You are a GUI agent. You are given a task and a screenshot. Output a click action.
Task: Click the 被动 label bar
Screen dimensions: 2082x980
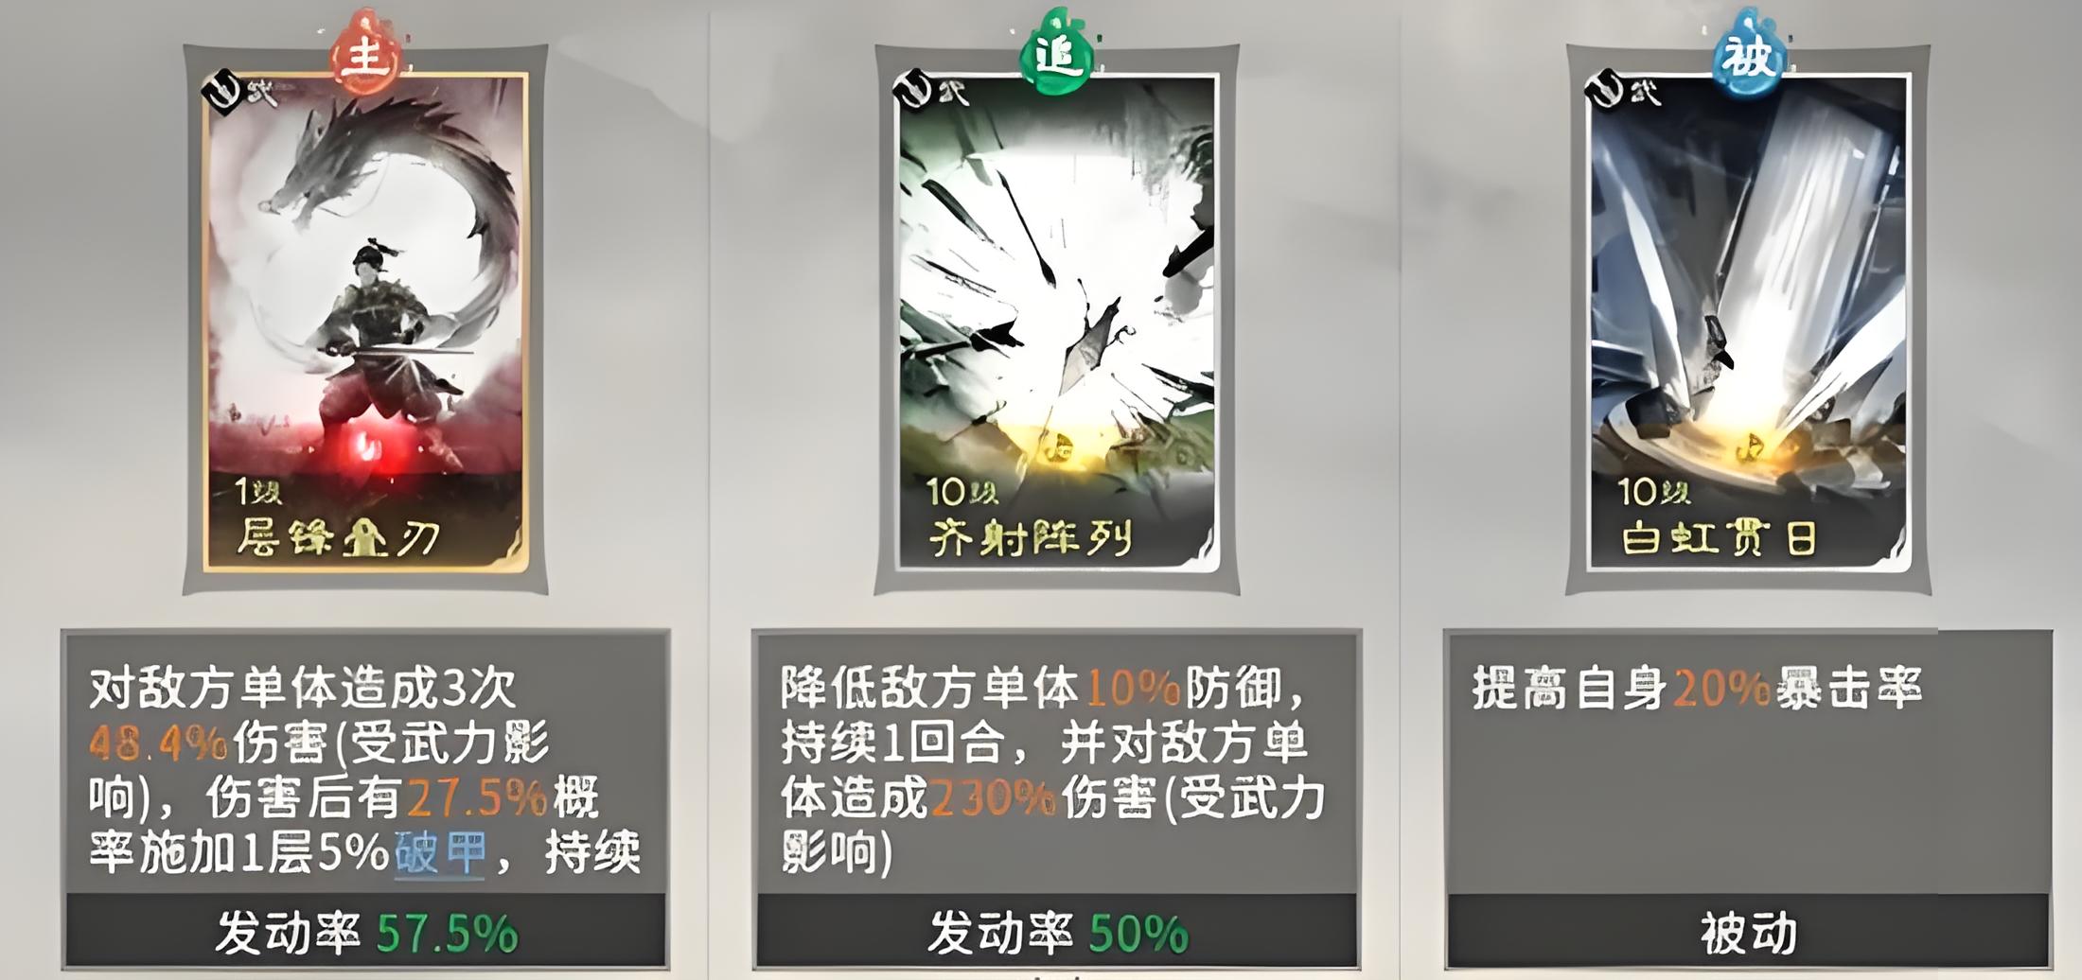[x=1748, y=933]
